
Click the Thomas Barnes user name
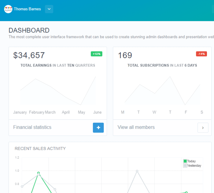[x=27, y=9]
